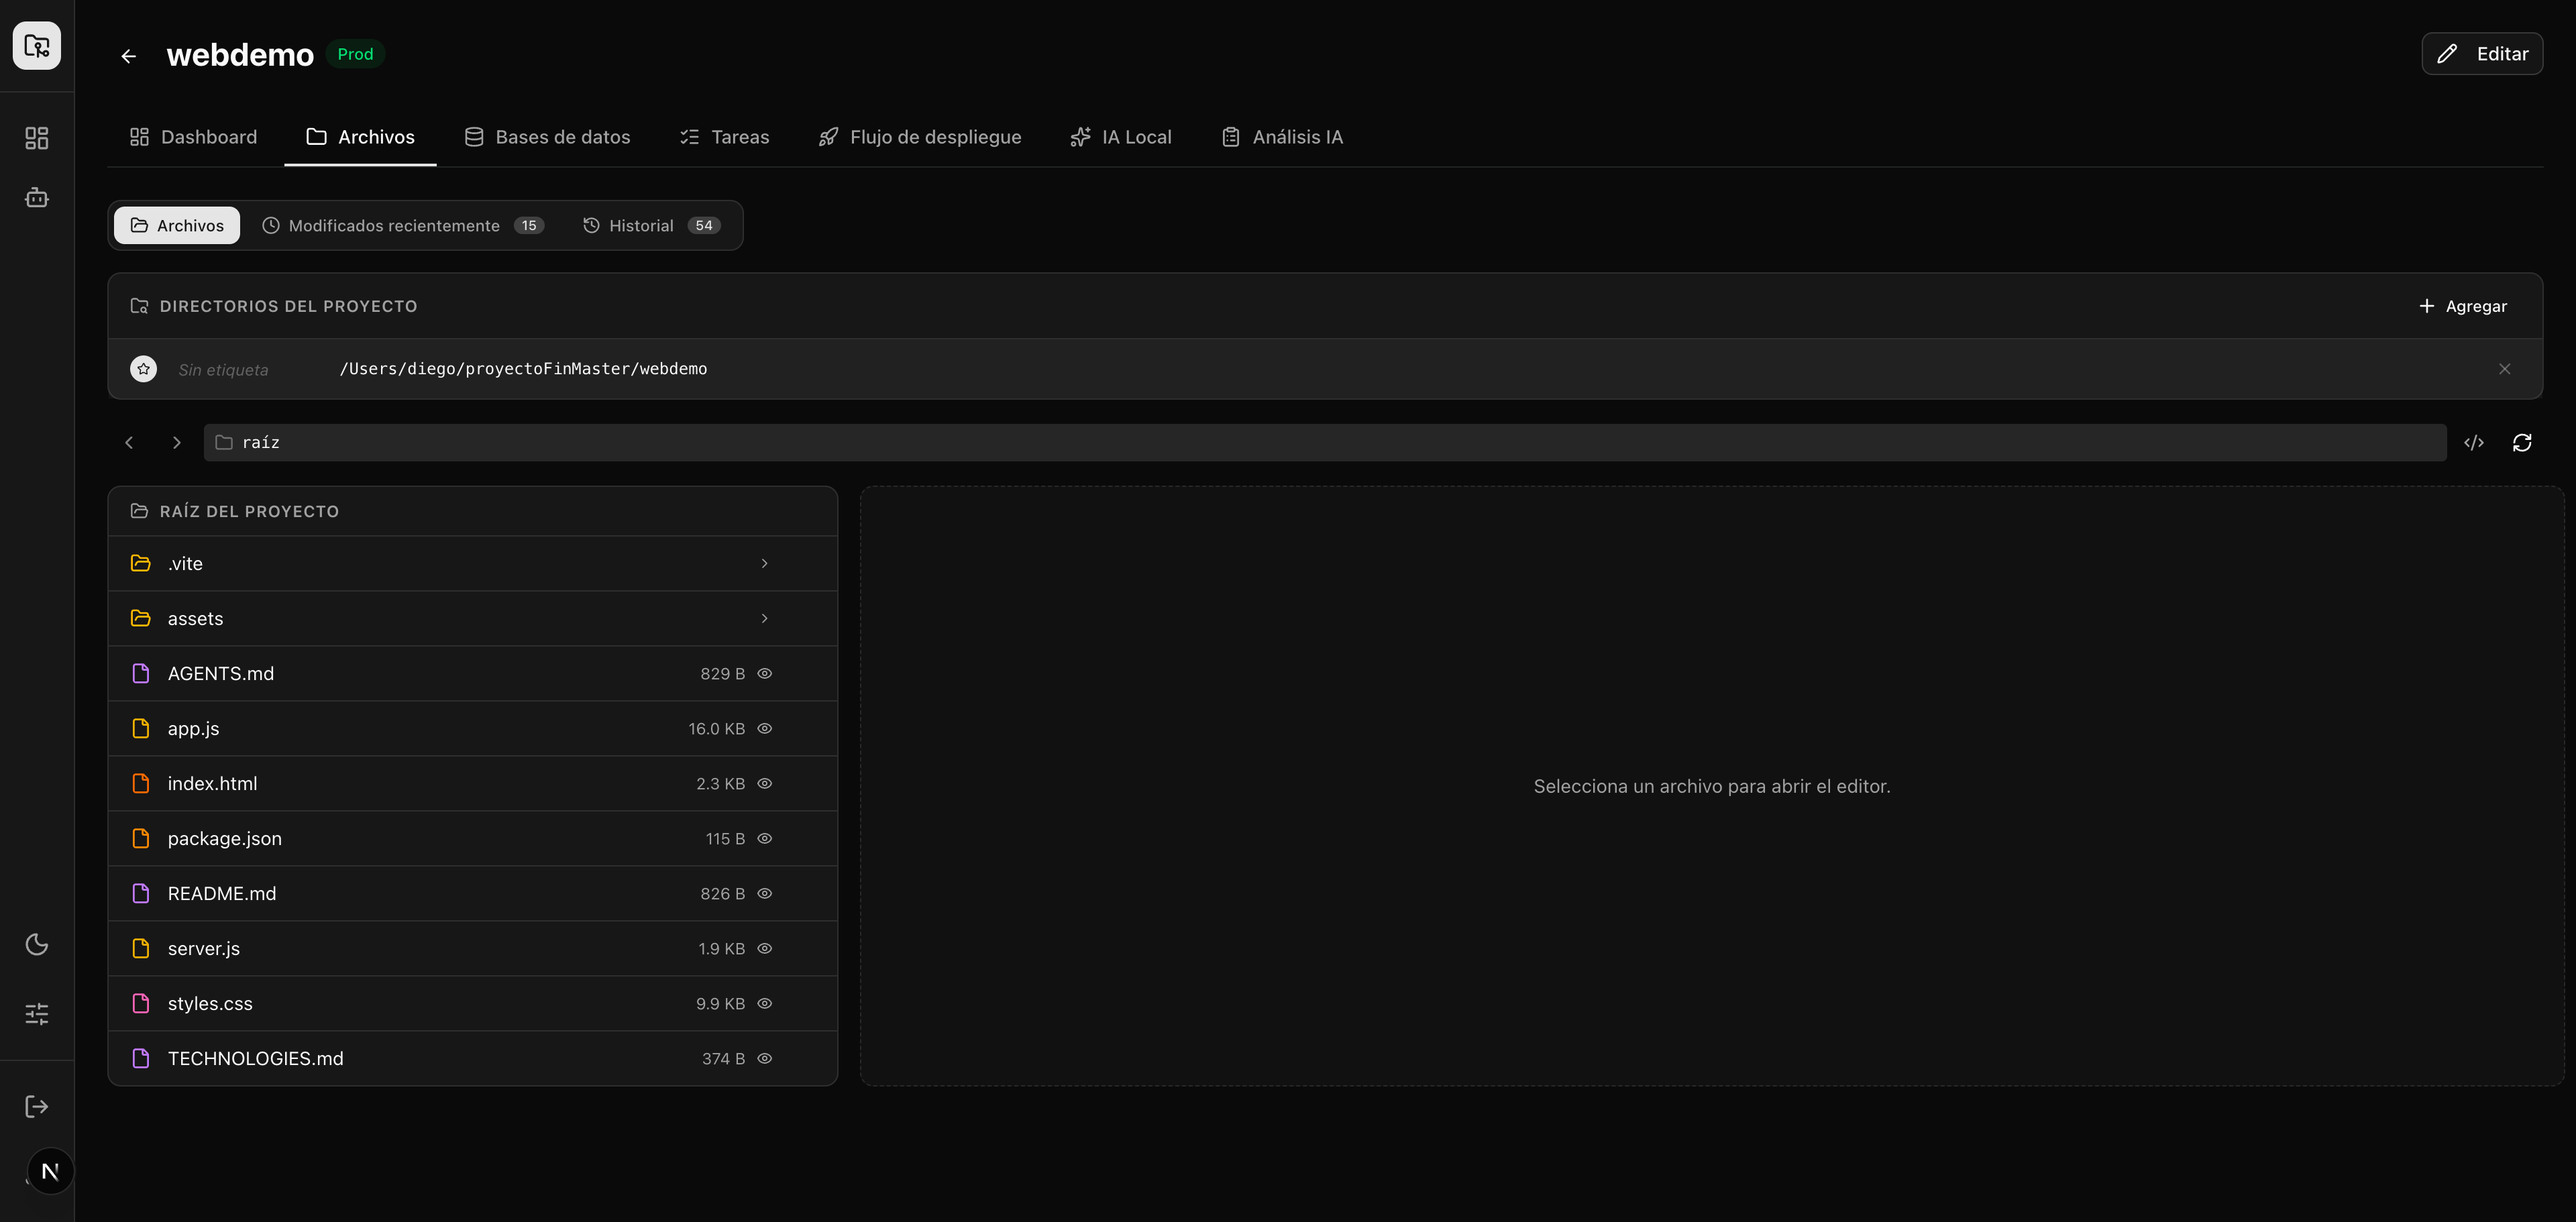Go back using the arrow beside webdemo

click(x=128, y=56)
